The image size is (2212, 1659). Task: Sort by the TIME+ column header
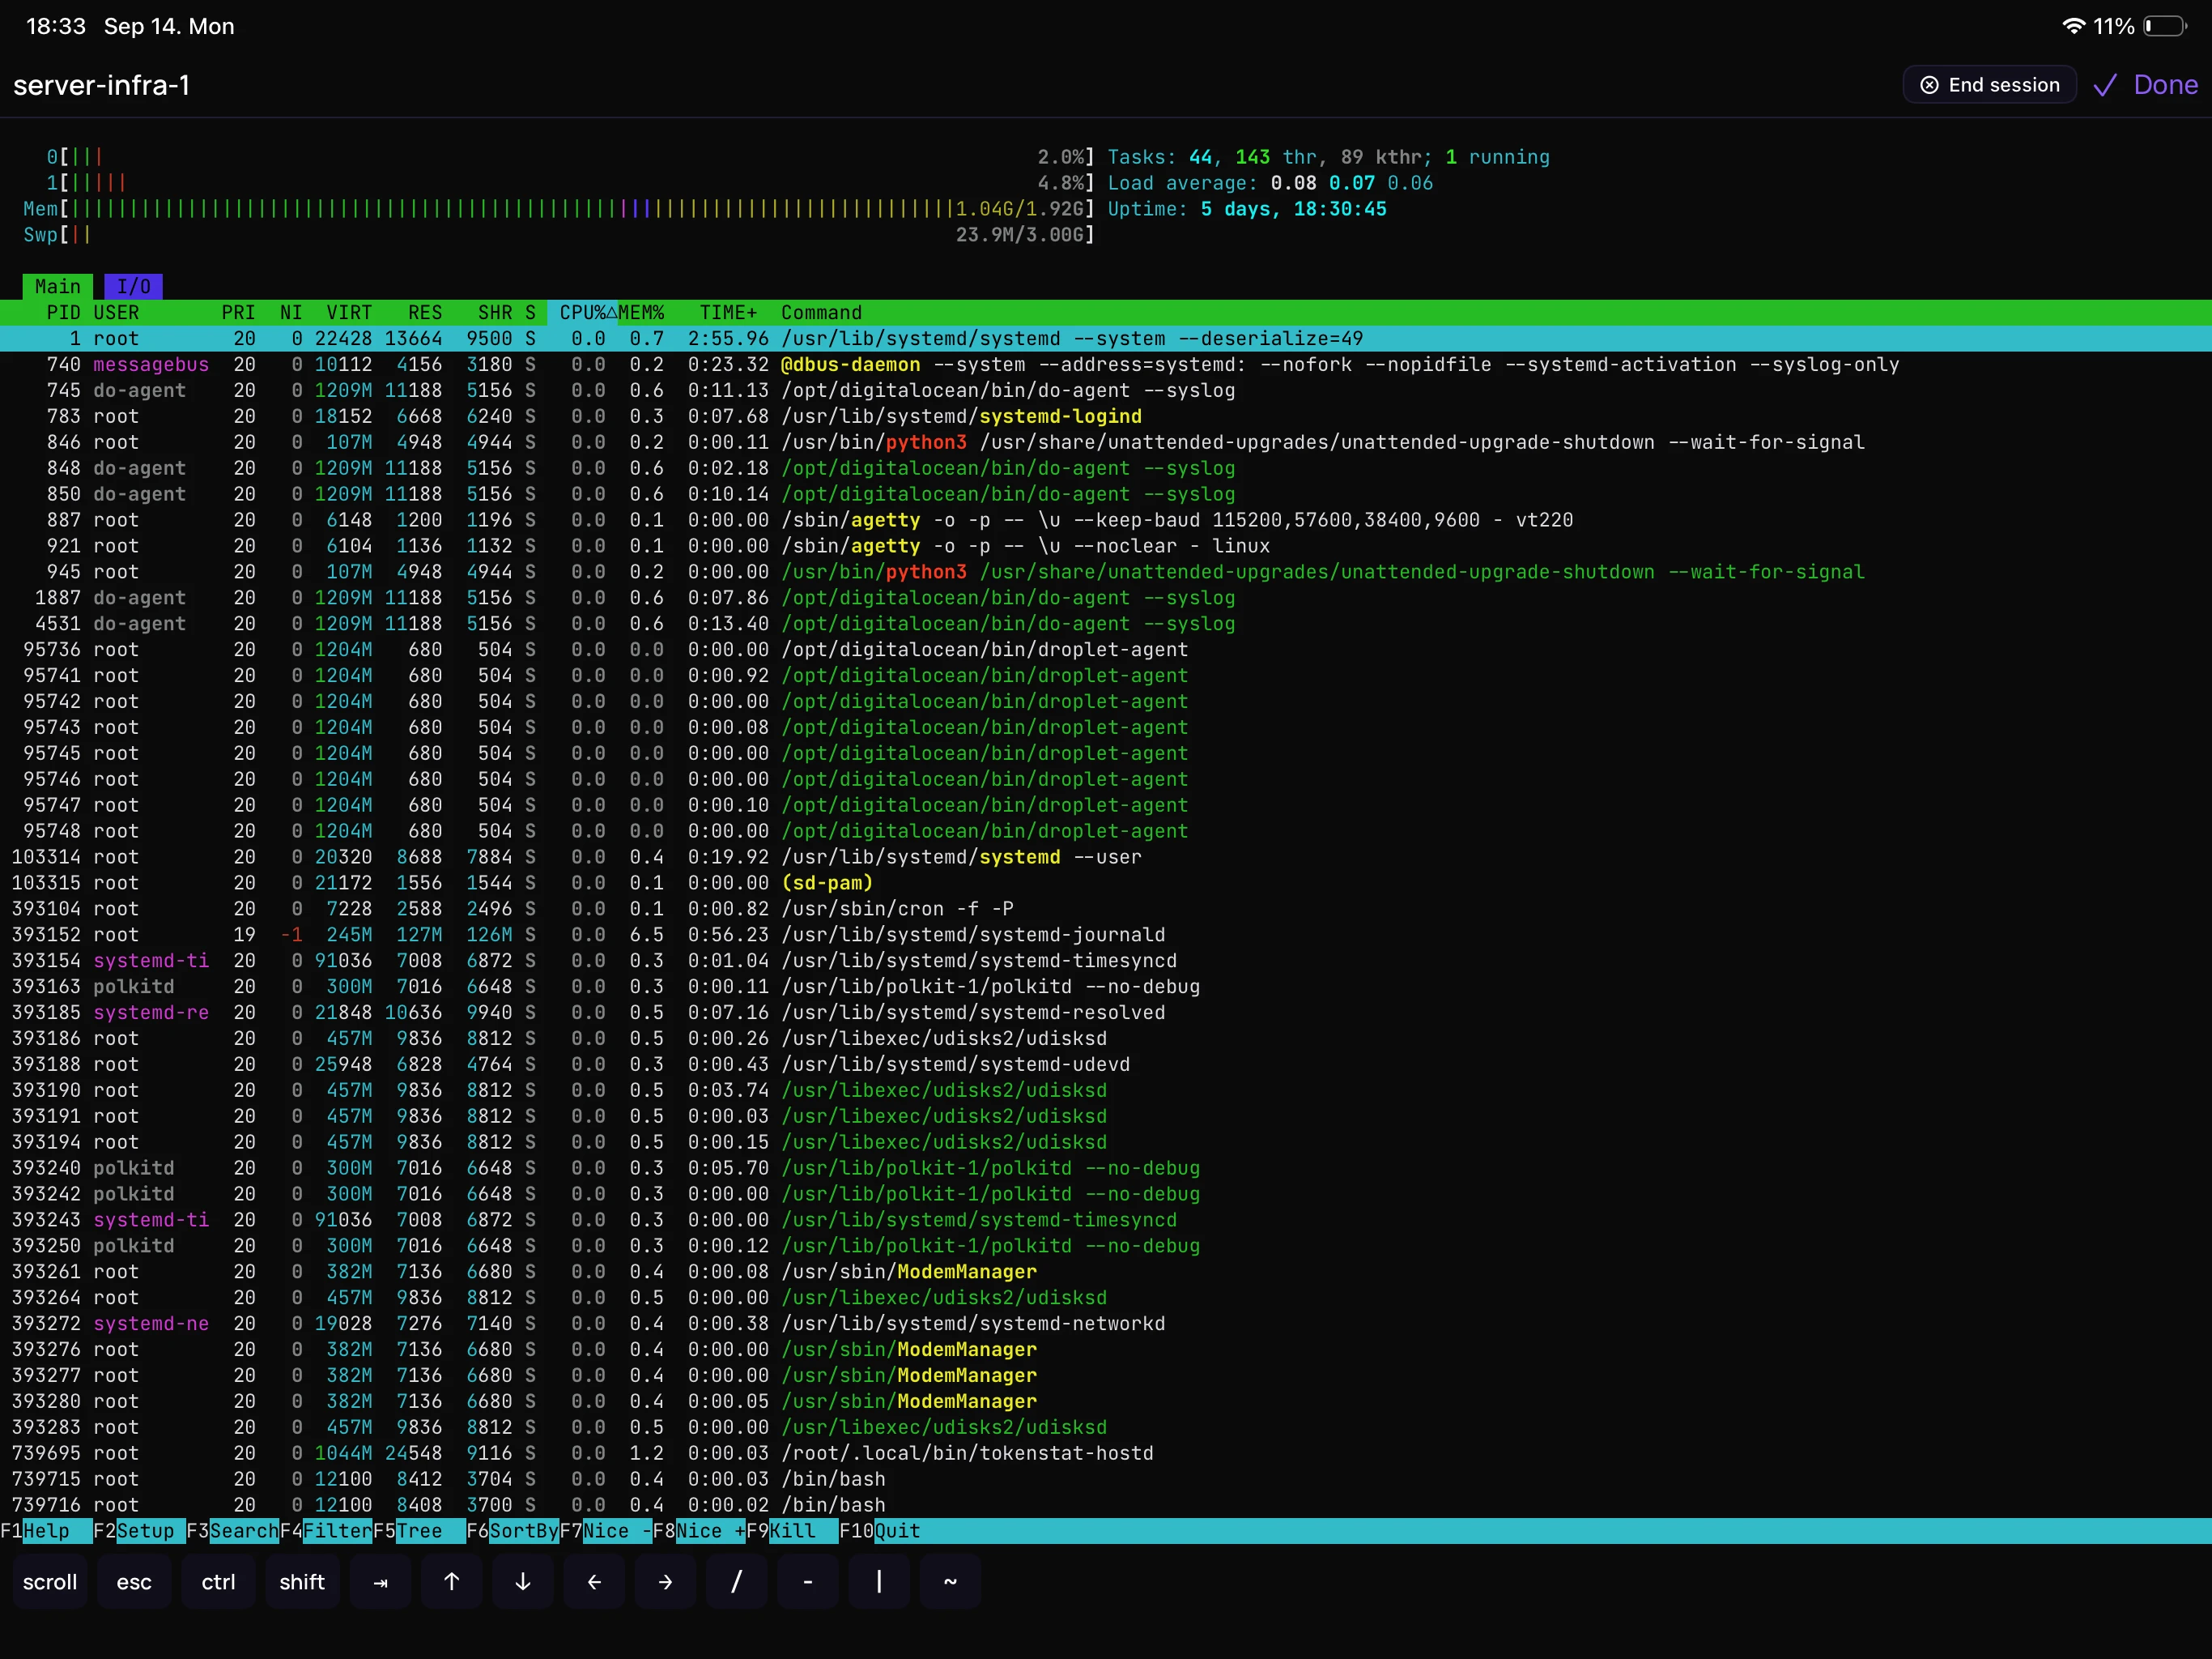tap(728, 312)
